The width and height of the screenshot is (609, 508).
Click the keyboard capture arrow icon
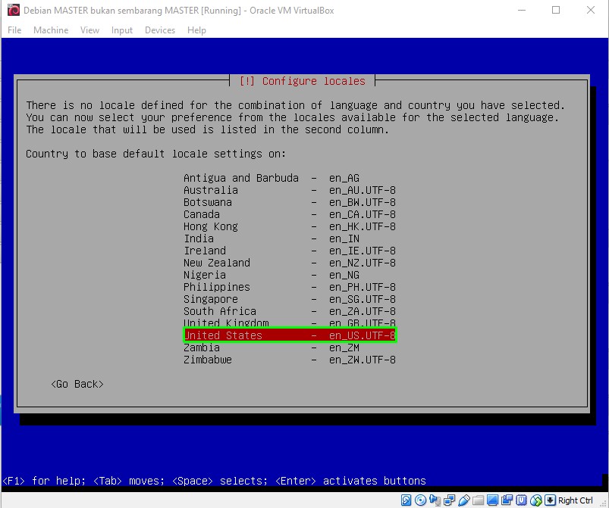(550, 500)
